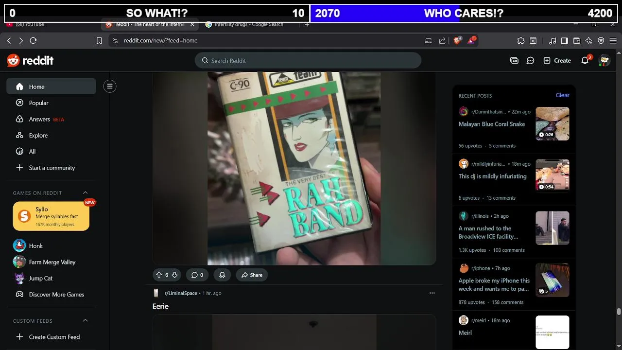This screenshot has width=622, height=350.
Task: Click the Reddit advertise icon
Action: point(514,60)
